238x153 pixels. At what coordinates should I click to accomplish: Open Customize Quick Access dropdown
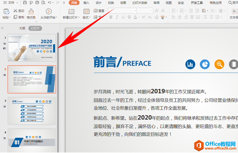point(64,3)
